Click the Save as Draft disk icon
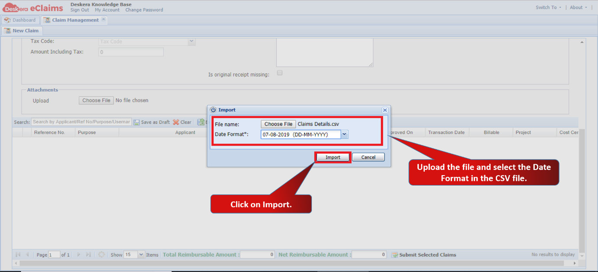This screenshot has width=598, height=272. tap(136, 122)
